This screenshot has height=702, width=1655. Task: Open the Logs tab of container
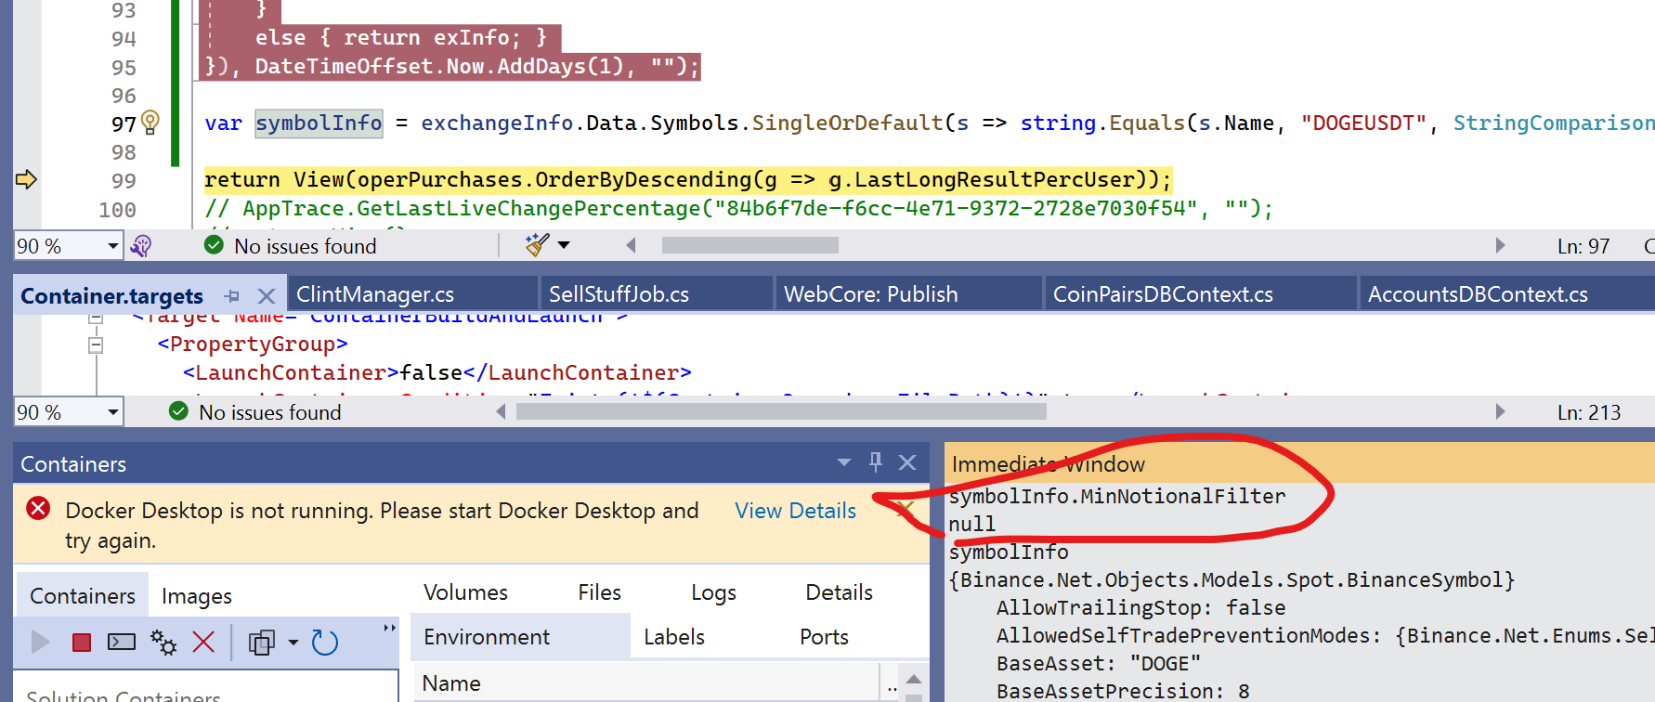point(713,592)
